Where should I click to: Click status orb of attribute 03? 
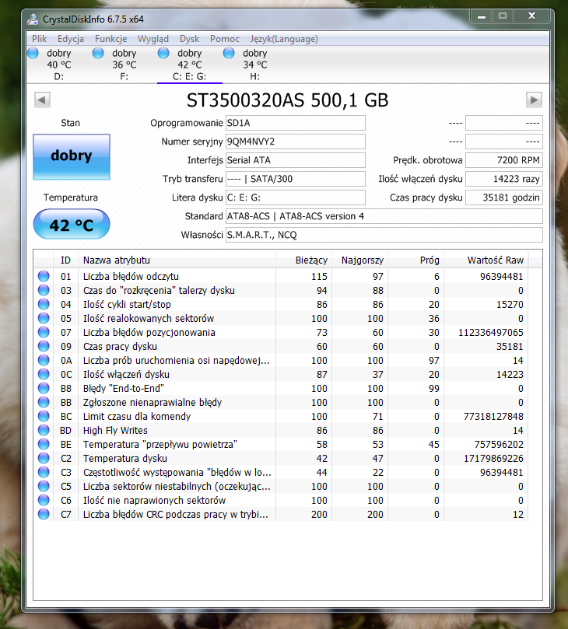click(x=44, y=290)
